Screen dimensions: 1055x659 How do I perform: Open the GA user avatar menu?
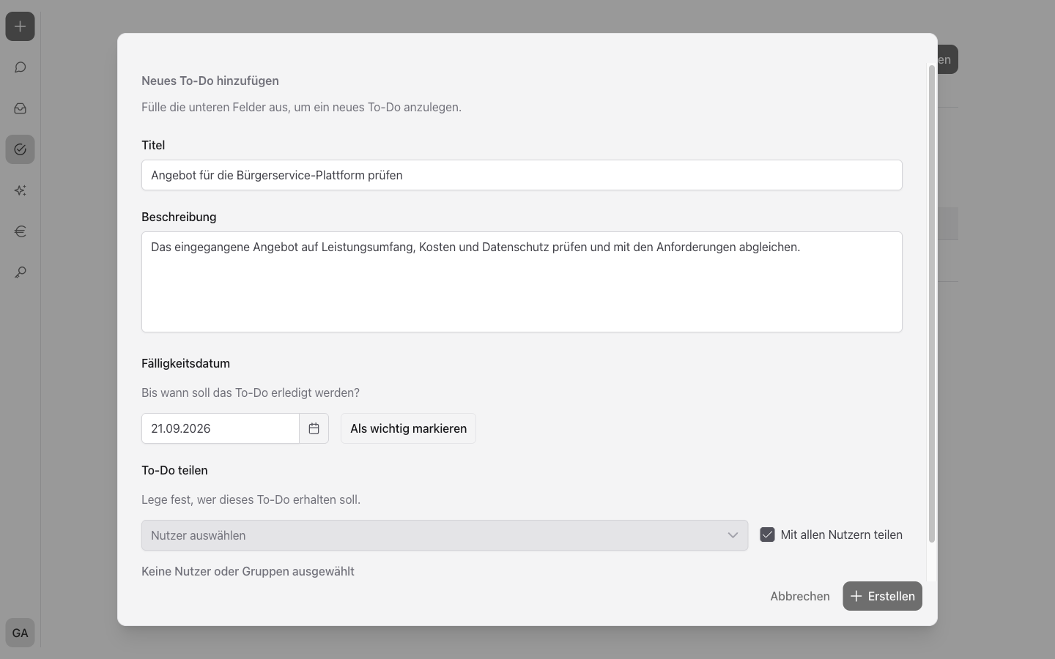[20, 633]
